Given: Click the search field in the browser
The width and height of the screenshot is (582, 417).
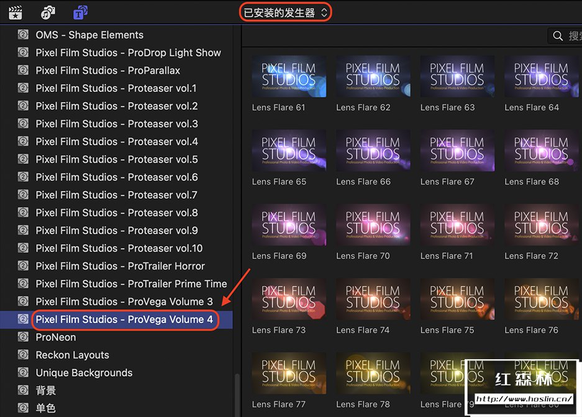Looking at the screenshot, I should click(x=565, y=35).
